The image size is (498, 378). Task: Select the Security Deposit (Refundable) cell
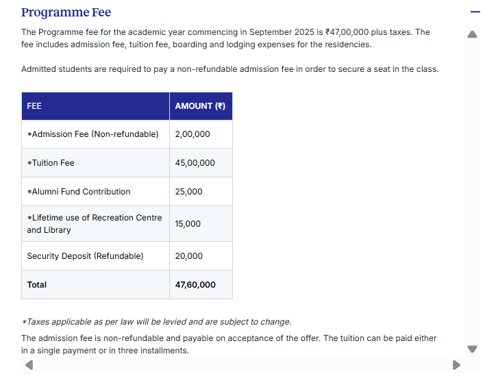(x=85, y=256)
